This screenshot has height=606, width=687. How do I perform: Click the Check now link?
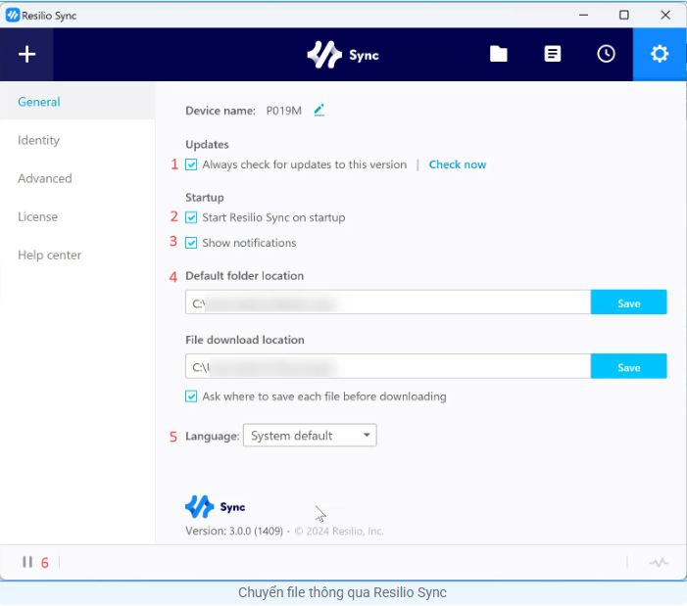[x=458, y=164]
